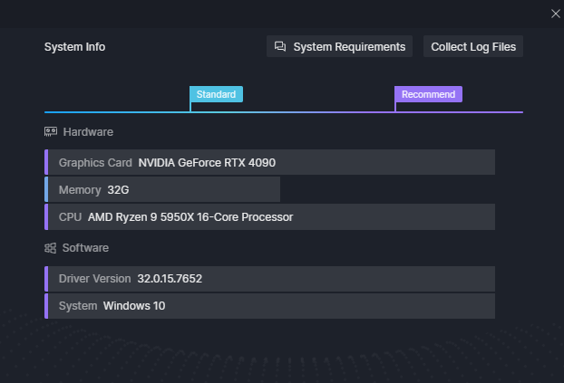Click the Hardware section memory-chip icon
The width and height of the screenshot is (564, 383).
pos(51,132)
